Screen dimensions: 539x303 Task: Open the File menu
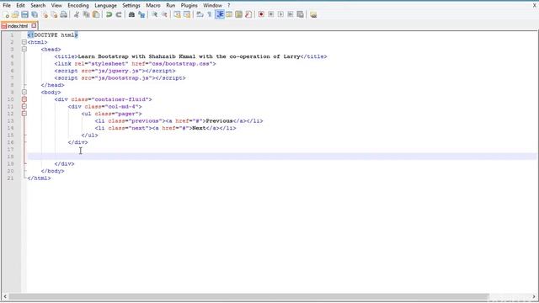(7, 6)
